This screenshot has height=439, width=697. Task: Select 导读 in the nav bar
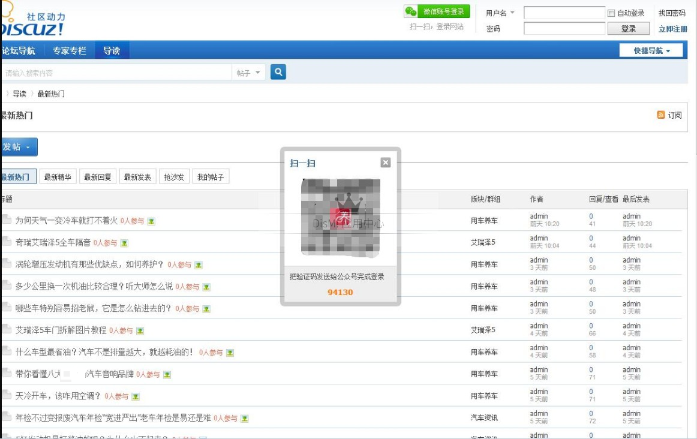pos(112,50)
